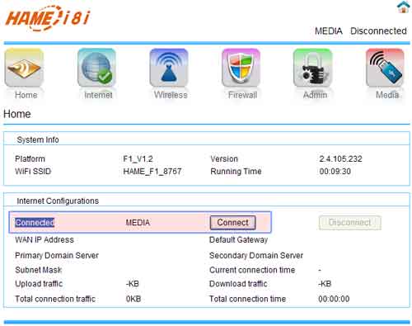Click the System Info section heading
The height and width of the screenshot is (326, 412).
(38, 139)
